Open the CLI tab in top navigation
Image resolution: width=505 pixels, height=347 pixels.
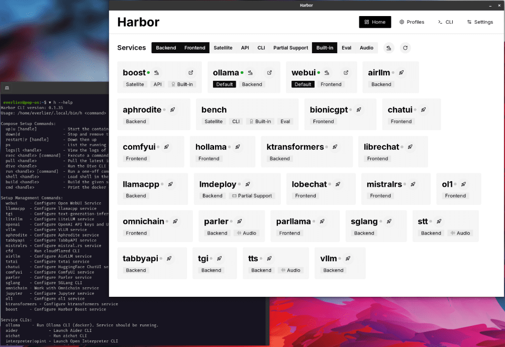445,22
